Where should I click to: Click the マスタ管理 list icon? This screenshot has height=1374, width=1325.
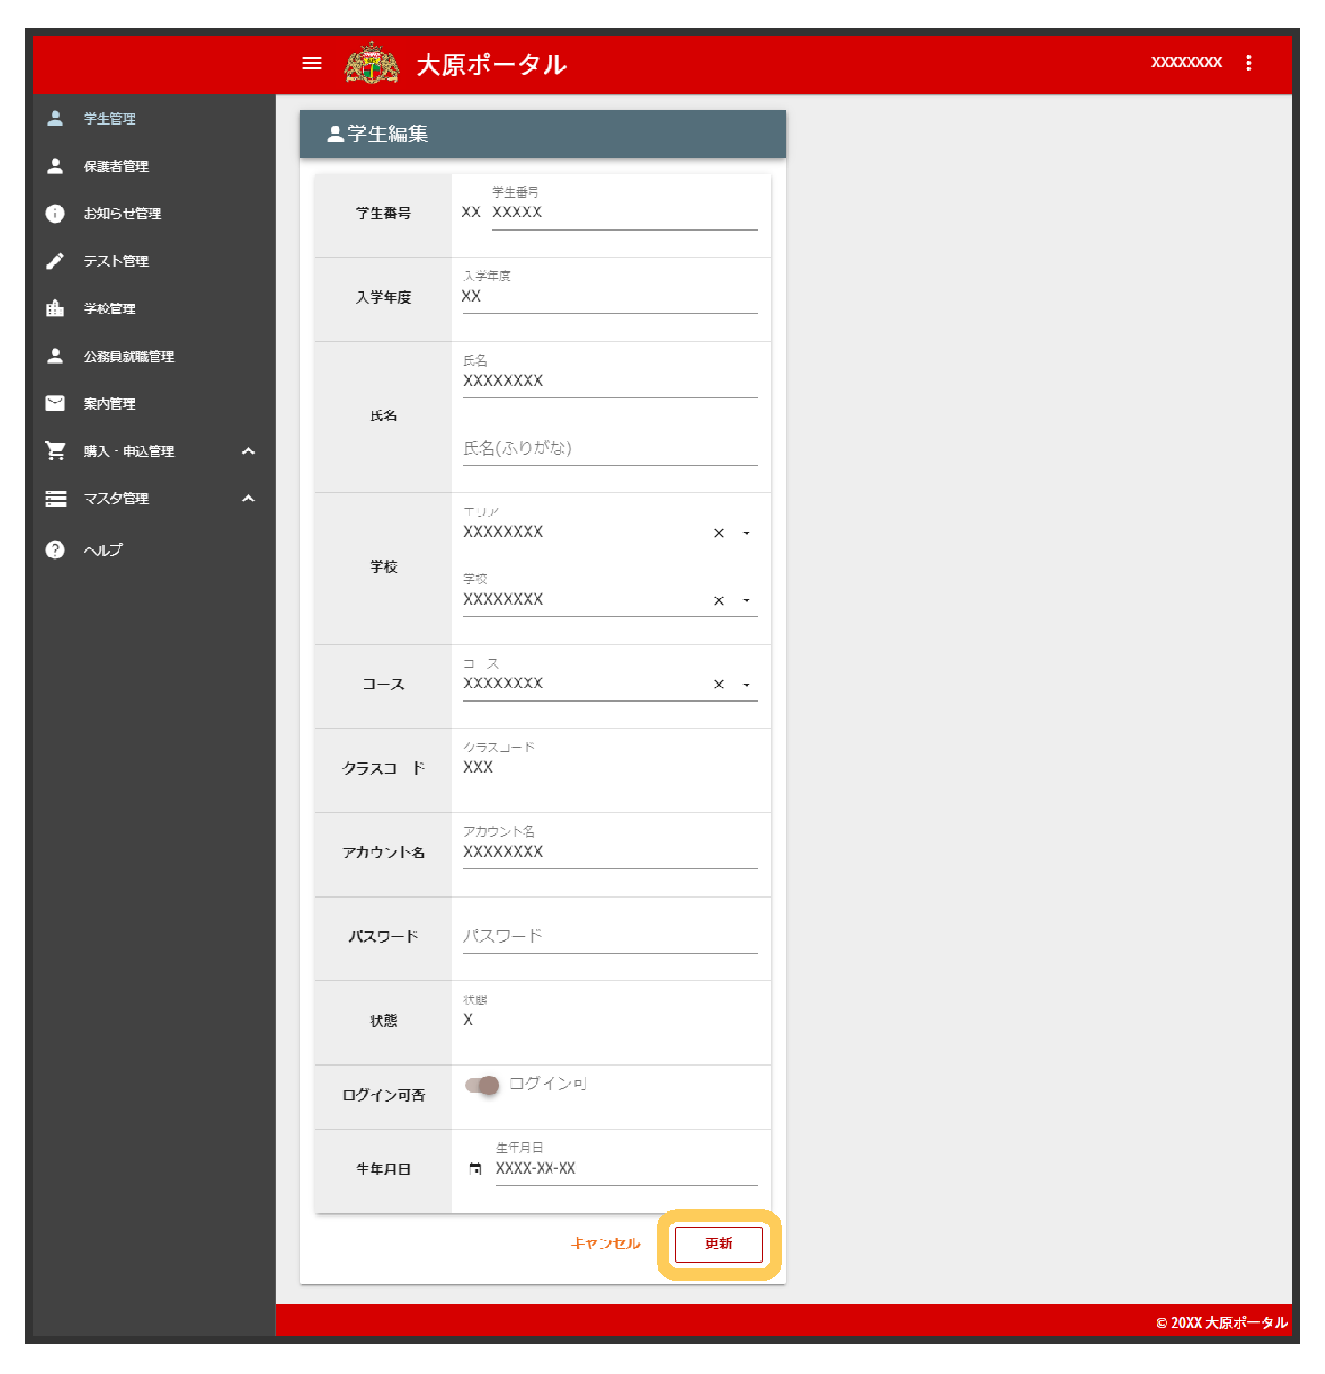[x=56, y=499]
